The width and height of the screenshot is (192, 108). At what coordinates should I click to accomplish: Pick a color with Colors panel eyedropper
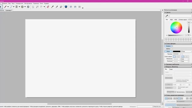[167, 16]
